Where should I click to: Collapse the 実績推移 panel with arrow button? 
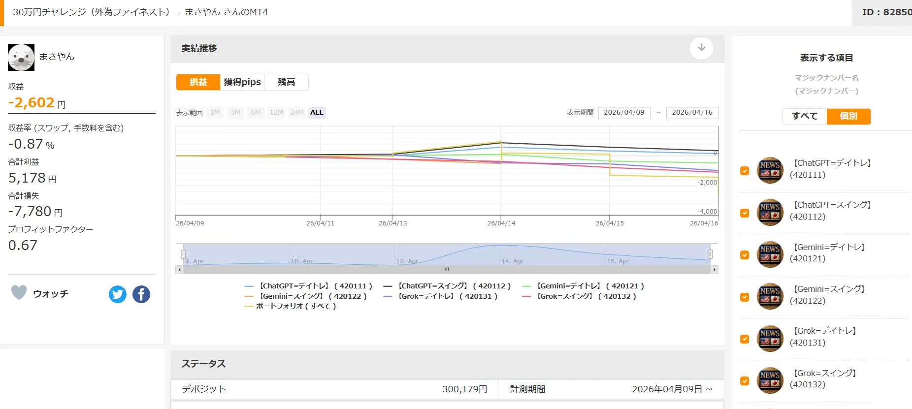point(701,48)
